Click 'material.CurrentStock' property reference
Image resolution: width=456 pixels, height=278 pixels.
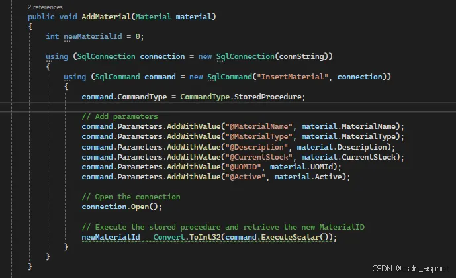pos(349,157)
